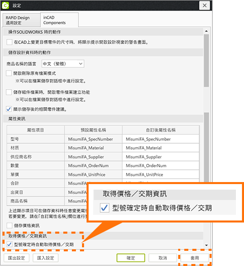Click default name MisumiFA_OrderNum cell
244x266 pixels.
click(93, 165)
